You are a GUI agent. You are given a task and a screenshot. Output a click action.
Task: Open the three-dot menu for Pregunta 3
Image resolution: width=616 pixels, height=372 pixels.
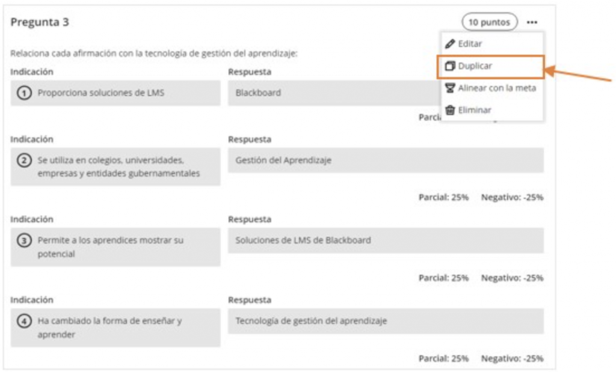(532, 22)
